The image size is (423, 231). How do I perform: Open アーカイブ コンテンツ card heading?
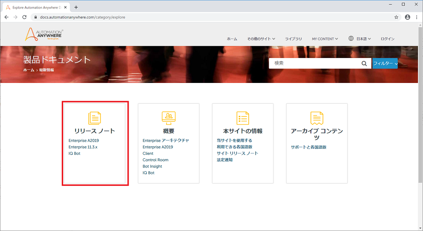[317, 134]
